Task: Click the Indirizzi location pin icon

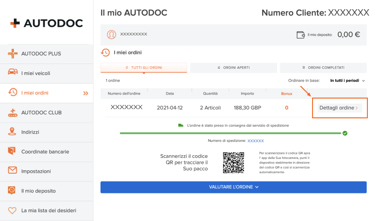Action: click(x=12, y=132)
